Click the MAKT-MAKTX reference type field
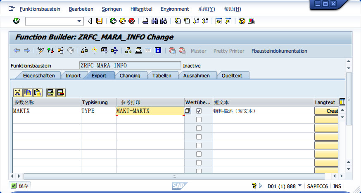 click(150, 111)
